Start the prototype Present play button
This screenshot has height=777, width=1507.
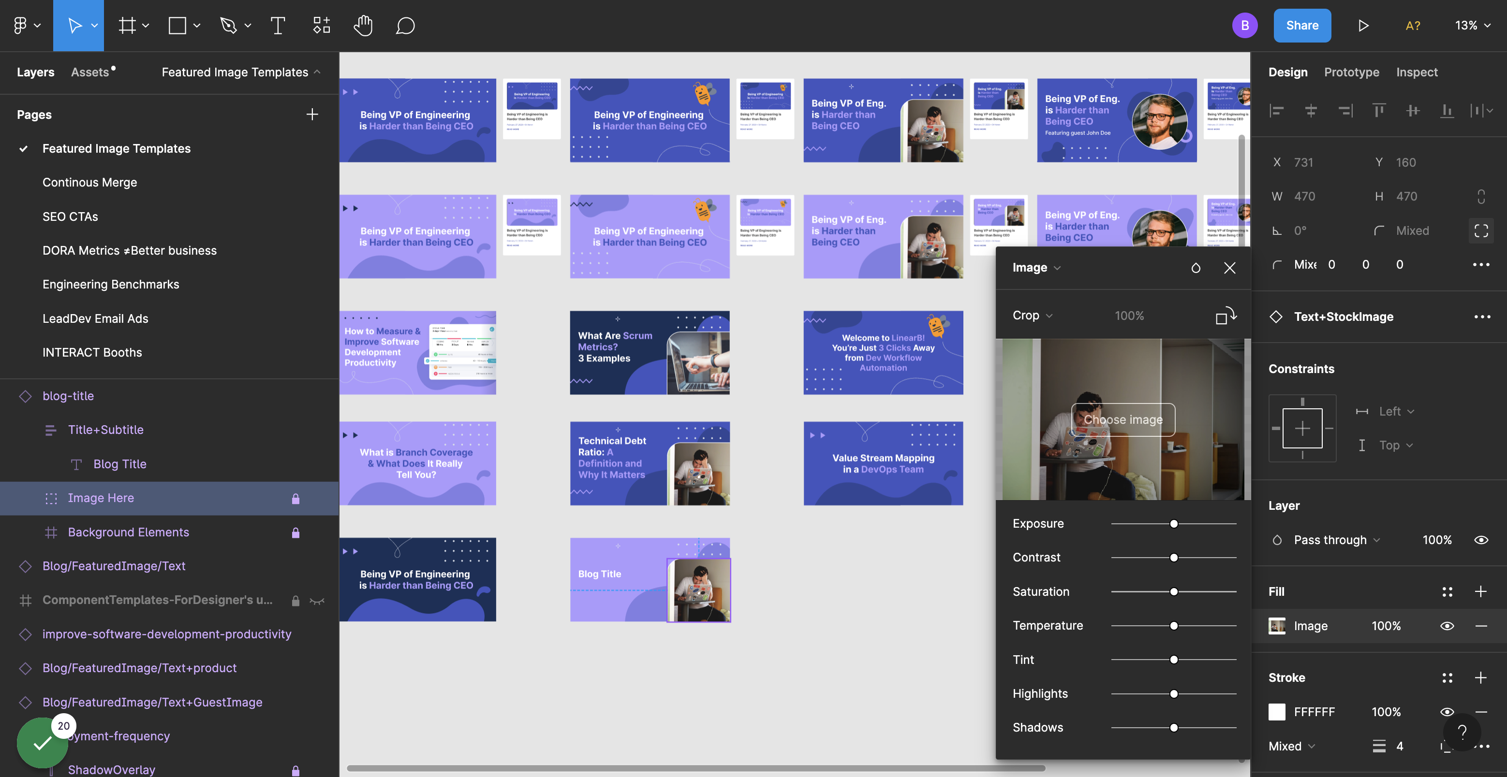click(x=1363, y=26)
